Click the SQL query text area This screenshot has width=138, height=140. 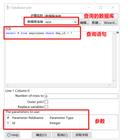pyautogui.click(x=59, y=57)
